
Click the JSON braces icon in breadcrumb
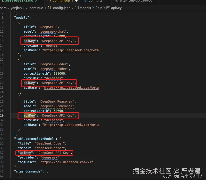click(49, 8)
